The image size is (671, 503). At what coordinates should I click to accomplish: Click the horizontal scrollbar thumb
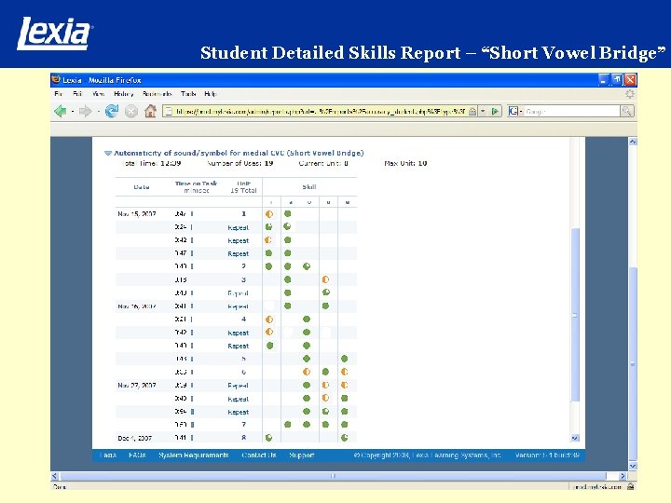[334, 476]
